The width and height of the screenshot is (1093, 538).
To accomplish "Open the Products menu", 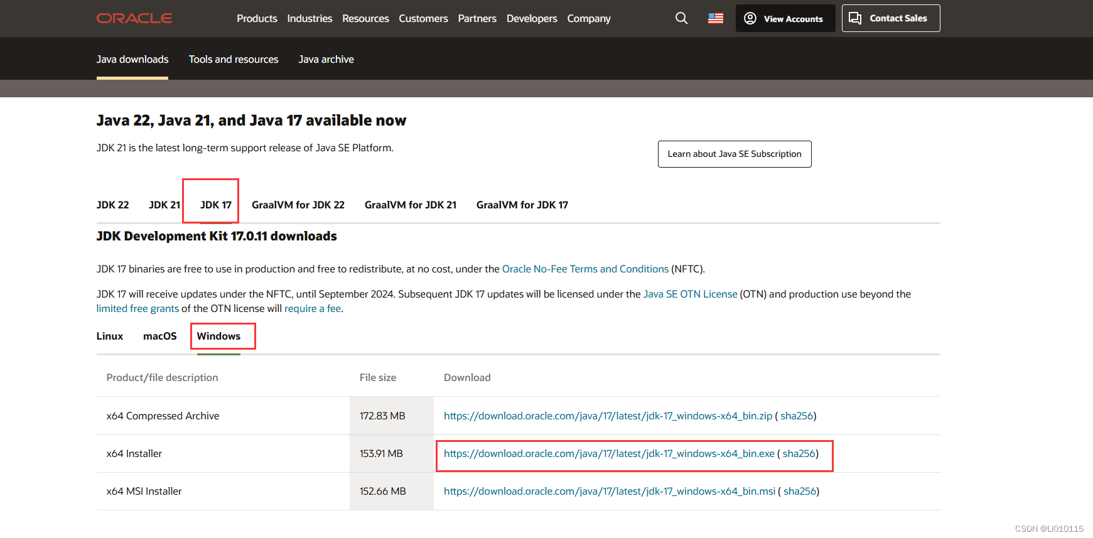I will (257, 18).
